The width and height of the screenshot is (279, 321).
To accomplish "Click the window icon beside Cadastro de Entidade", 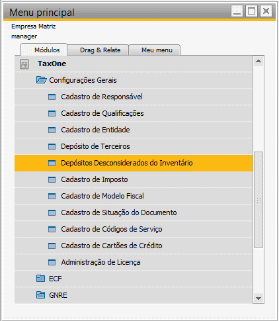I will coord(52,130).
